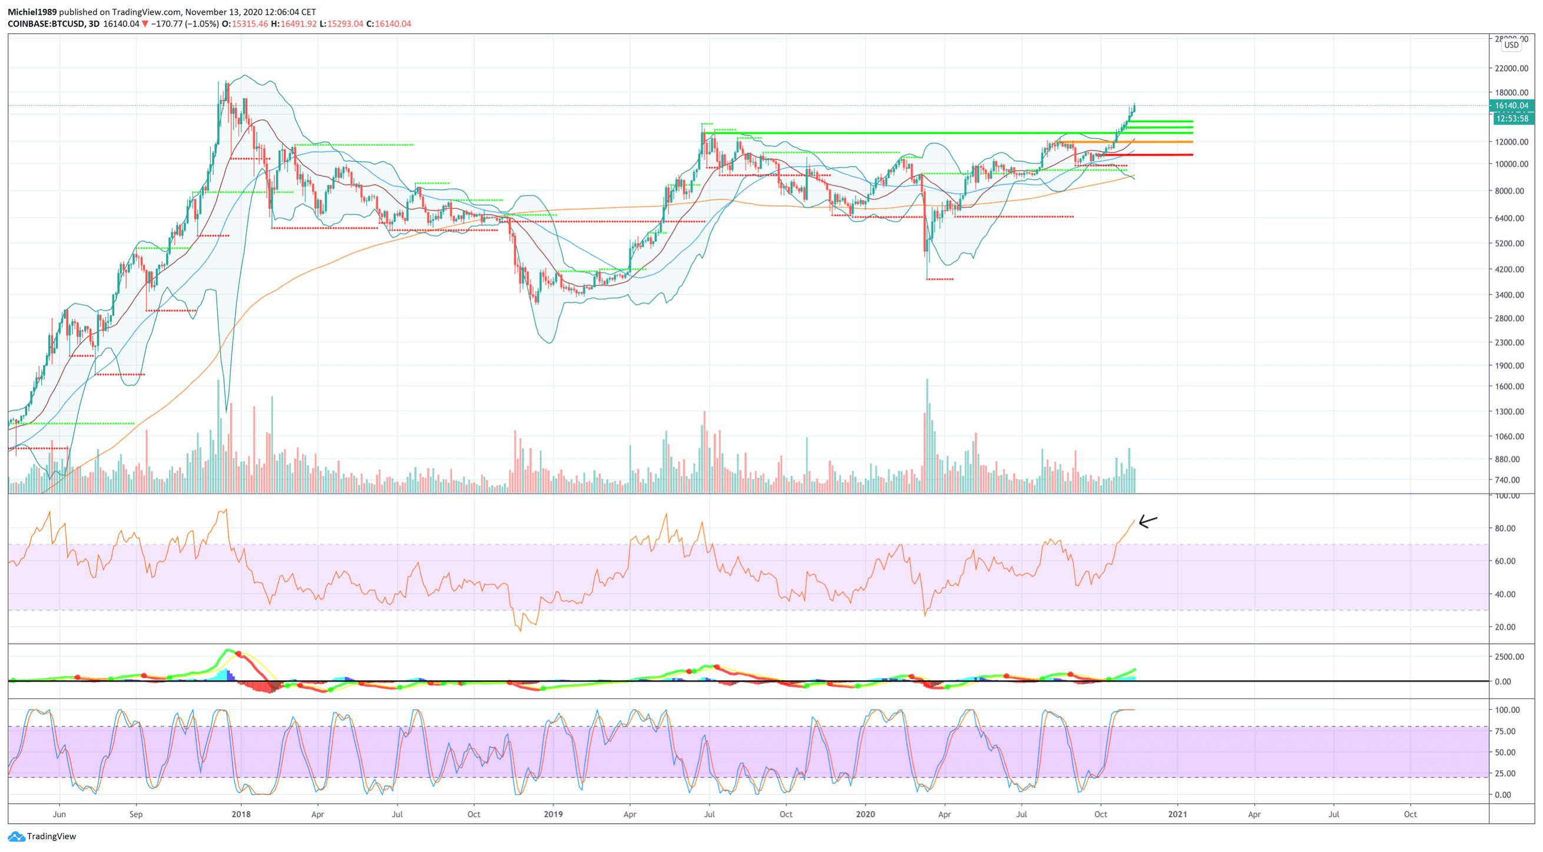Click the −170.77 (−1.05%) change text

point(184,24)
